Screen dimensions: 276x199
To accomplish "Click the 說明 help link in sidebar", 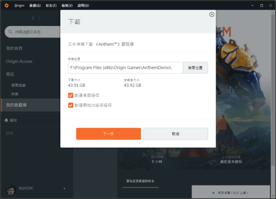I will (x=9, y=133).
